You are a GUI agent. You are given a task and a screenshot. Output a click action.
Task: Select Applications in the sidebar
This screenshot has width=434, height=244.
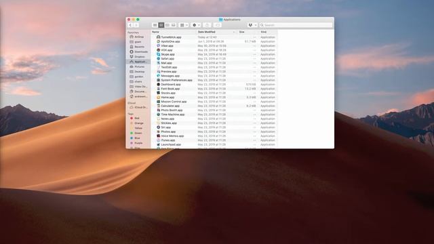[x=138, y=62]
